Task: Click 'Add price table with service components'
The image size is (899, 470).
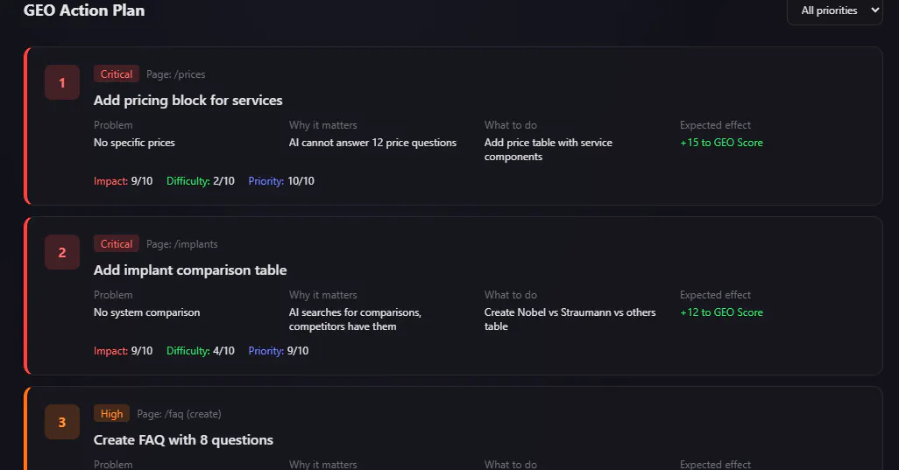Action: [549, 150]
